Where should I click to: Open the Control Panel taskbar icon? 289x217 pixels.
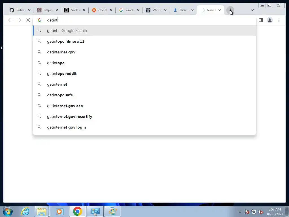click(x=95, y=211)
